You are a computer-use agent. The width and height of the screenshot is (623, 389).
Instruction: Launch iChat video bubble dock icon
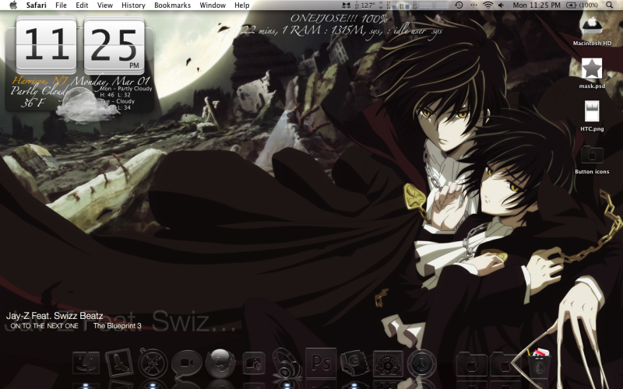pos(186,363)
